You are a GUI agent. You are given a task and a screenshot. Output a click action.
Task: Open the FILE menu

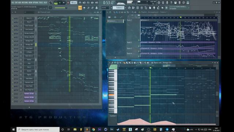13,3
